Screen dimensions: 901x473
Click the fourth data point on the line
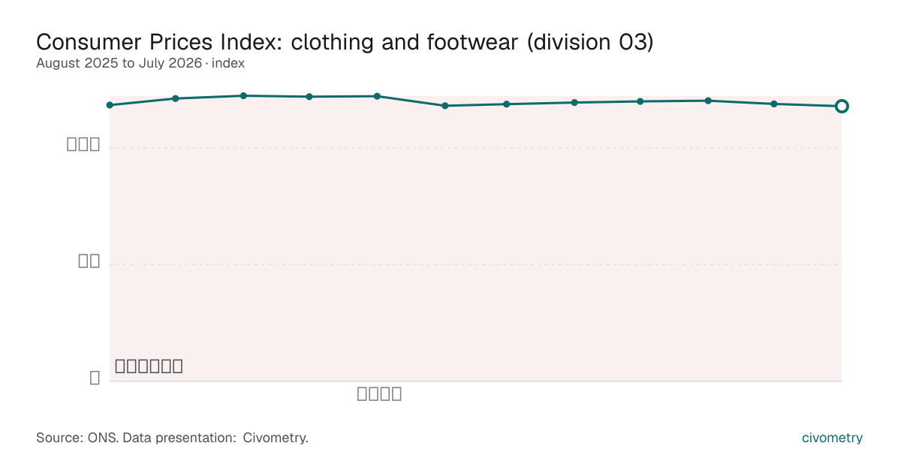(309, 96)
